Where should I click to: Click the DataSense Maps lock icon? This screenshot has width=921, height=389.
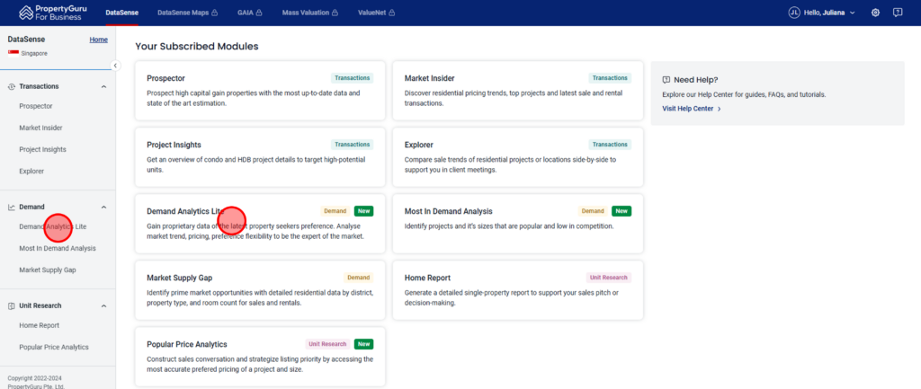pos(214,13)
